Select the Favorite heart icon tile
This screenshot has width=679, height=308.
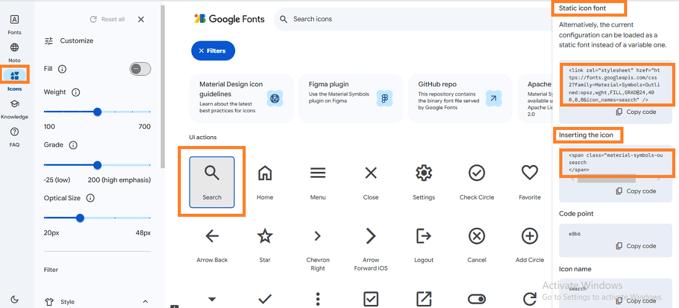coord(530,182)
